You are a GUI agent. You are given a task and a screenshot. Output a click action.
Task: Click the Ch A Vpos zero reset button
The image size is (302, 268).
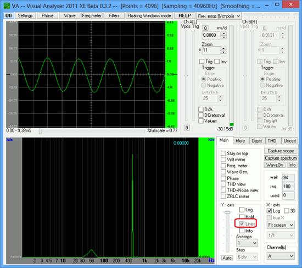(x=187, y=128)
